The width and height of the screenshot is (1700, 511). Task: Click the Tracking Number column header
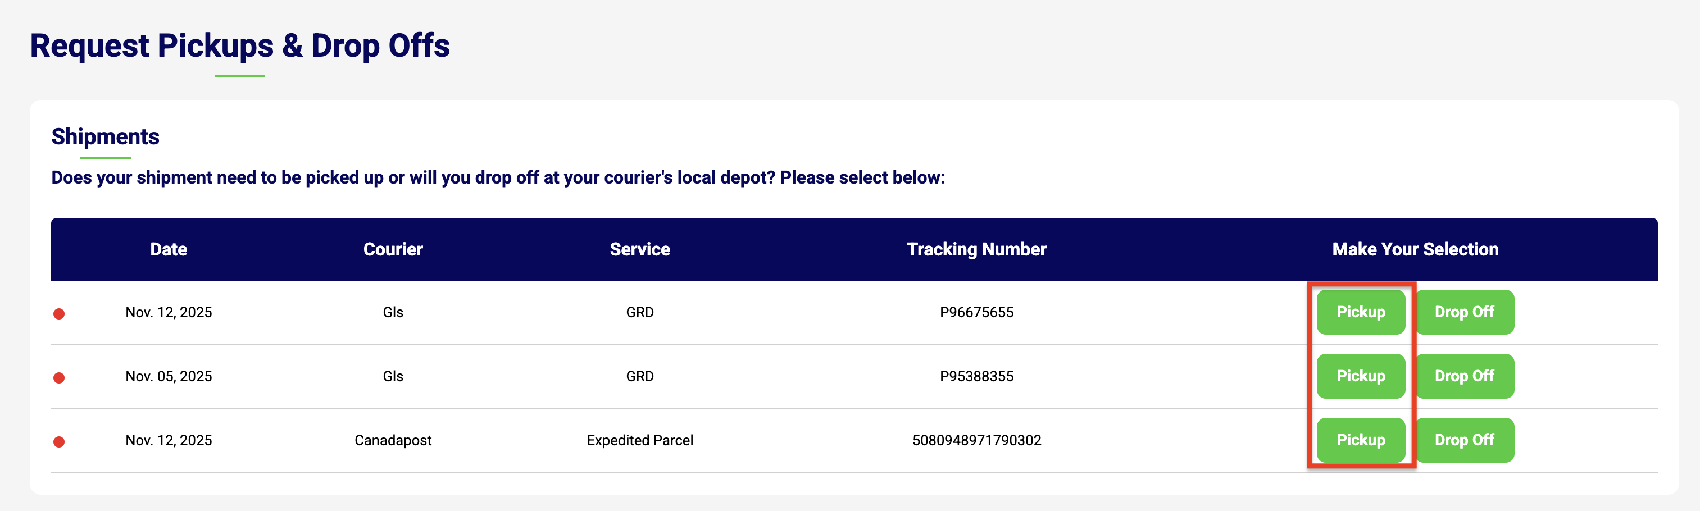[976, 249]
